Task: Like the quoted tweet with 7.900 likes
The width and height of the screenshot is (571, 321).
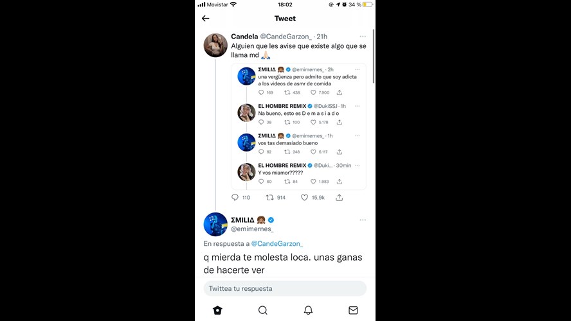Action: tap(313, 92)
